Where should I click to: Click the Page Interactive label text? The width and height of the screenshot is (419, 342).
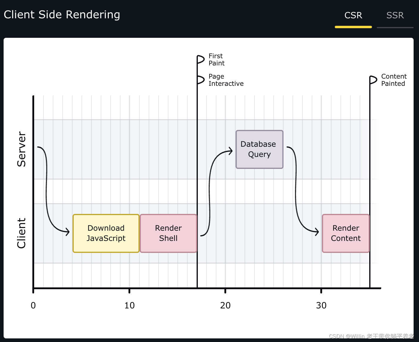226,80
